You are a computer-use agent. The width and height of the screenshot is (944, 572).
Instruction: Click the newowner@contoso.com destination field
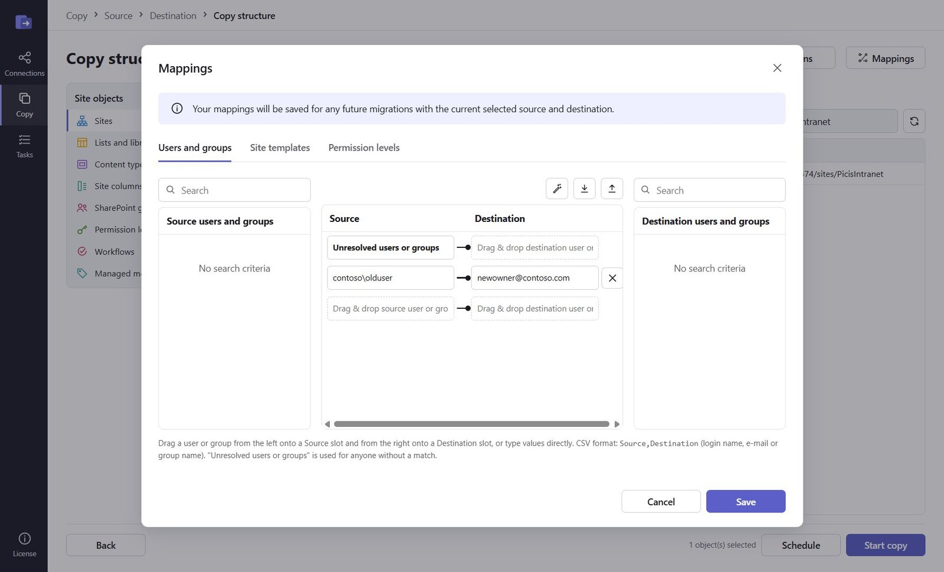(x=535, y=278)
